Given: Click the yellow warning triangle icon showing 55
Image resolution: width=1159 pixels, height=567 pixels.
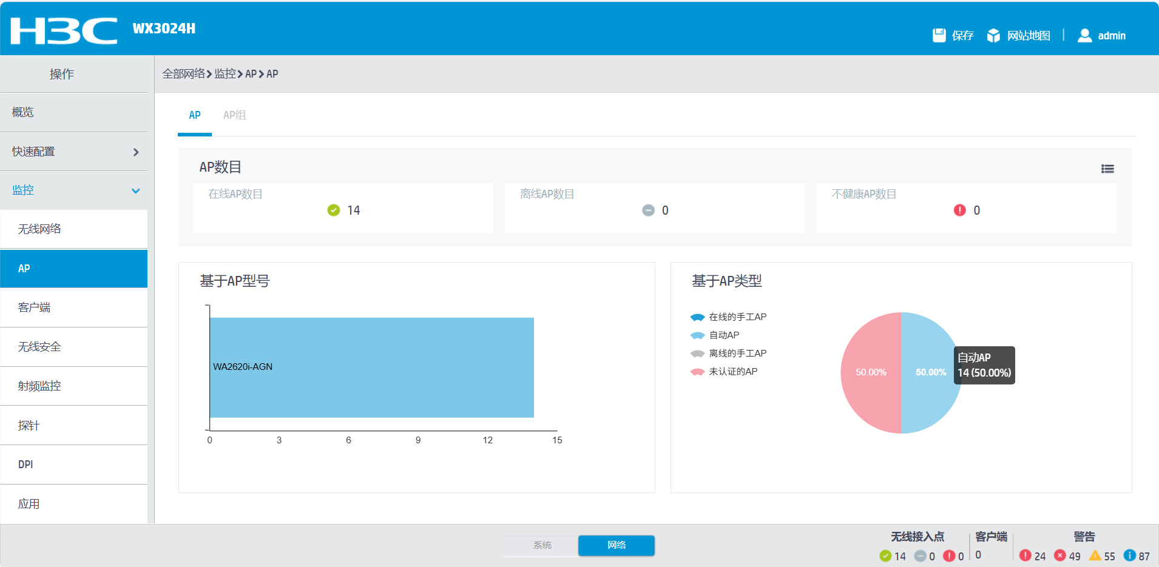Looking at the screenshot, I should click(x=1095, y=555).
